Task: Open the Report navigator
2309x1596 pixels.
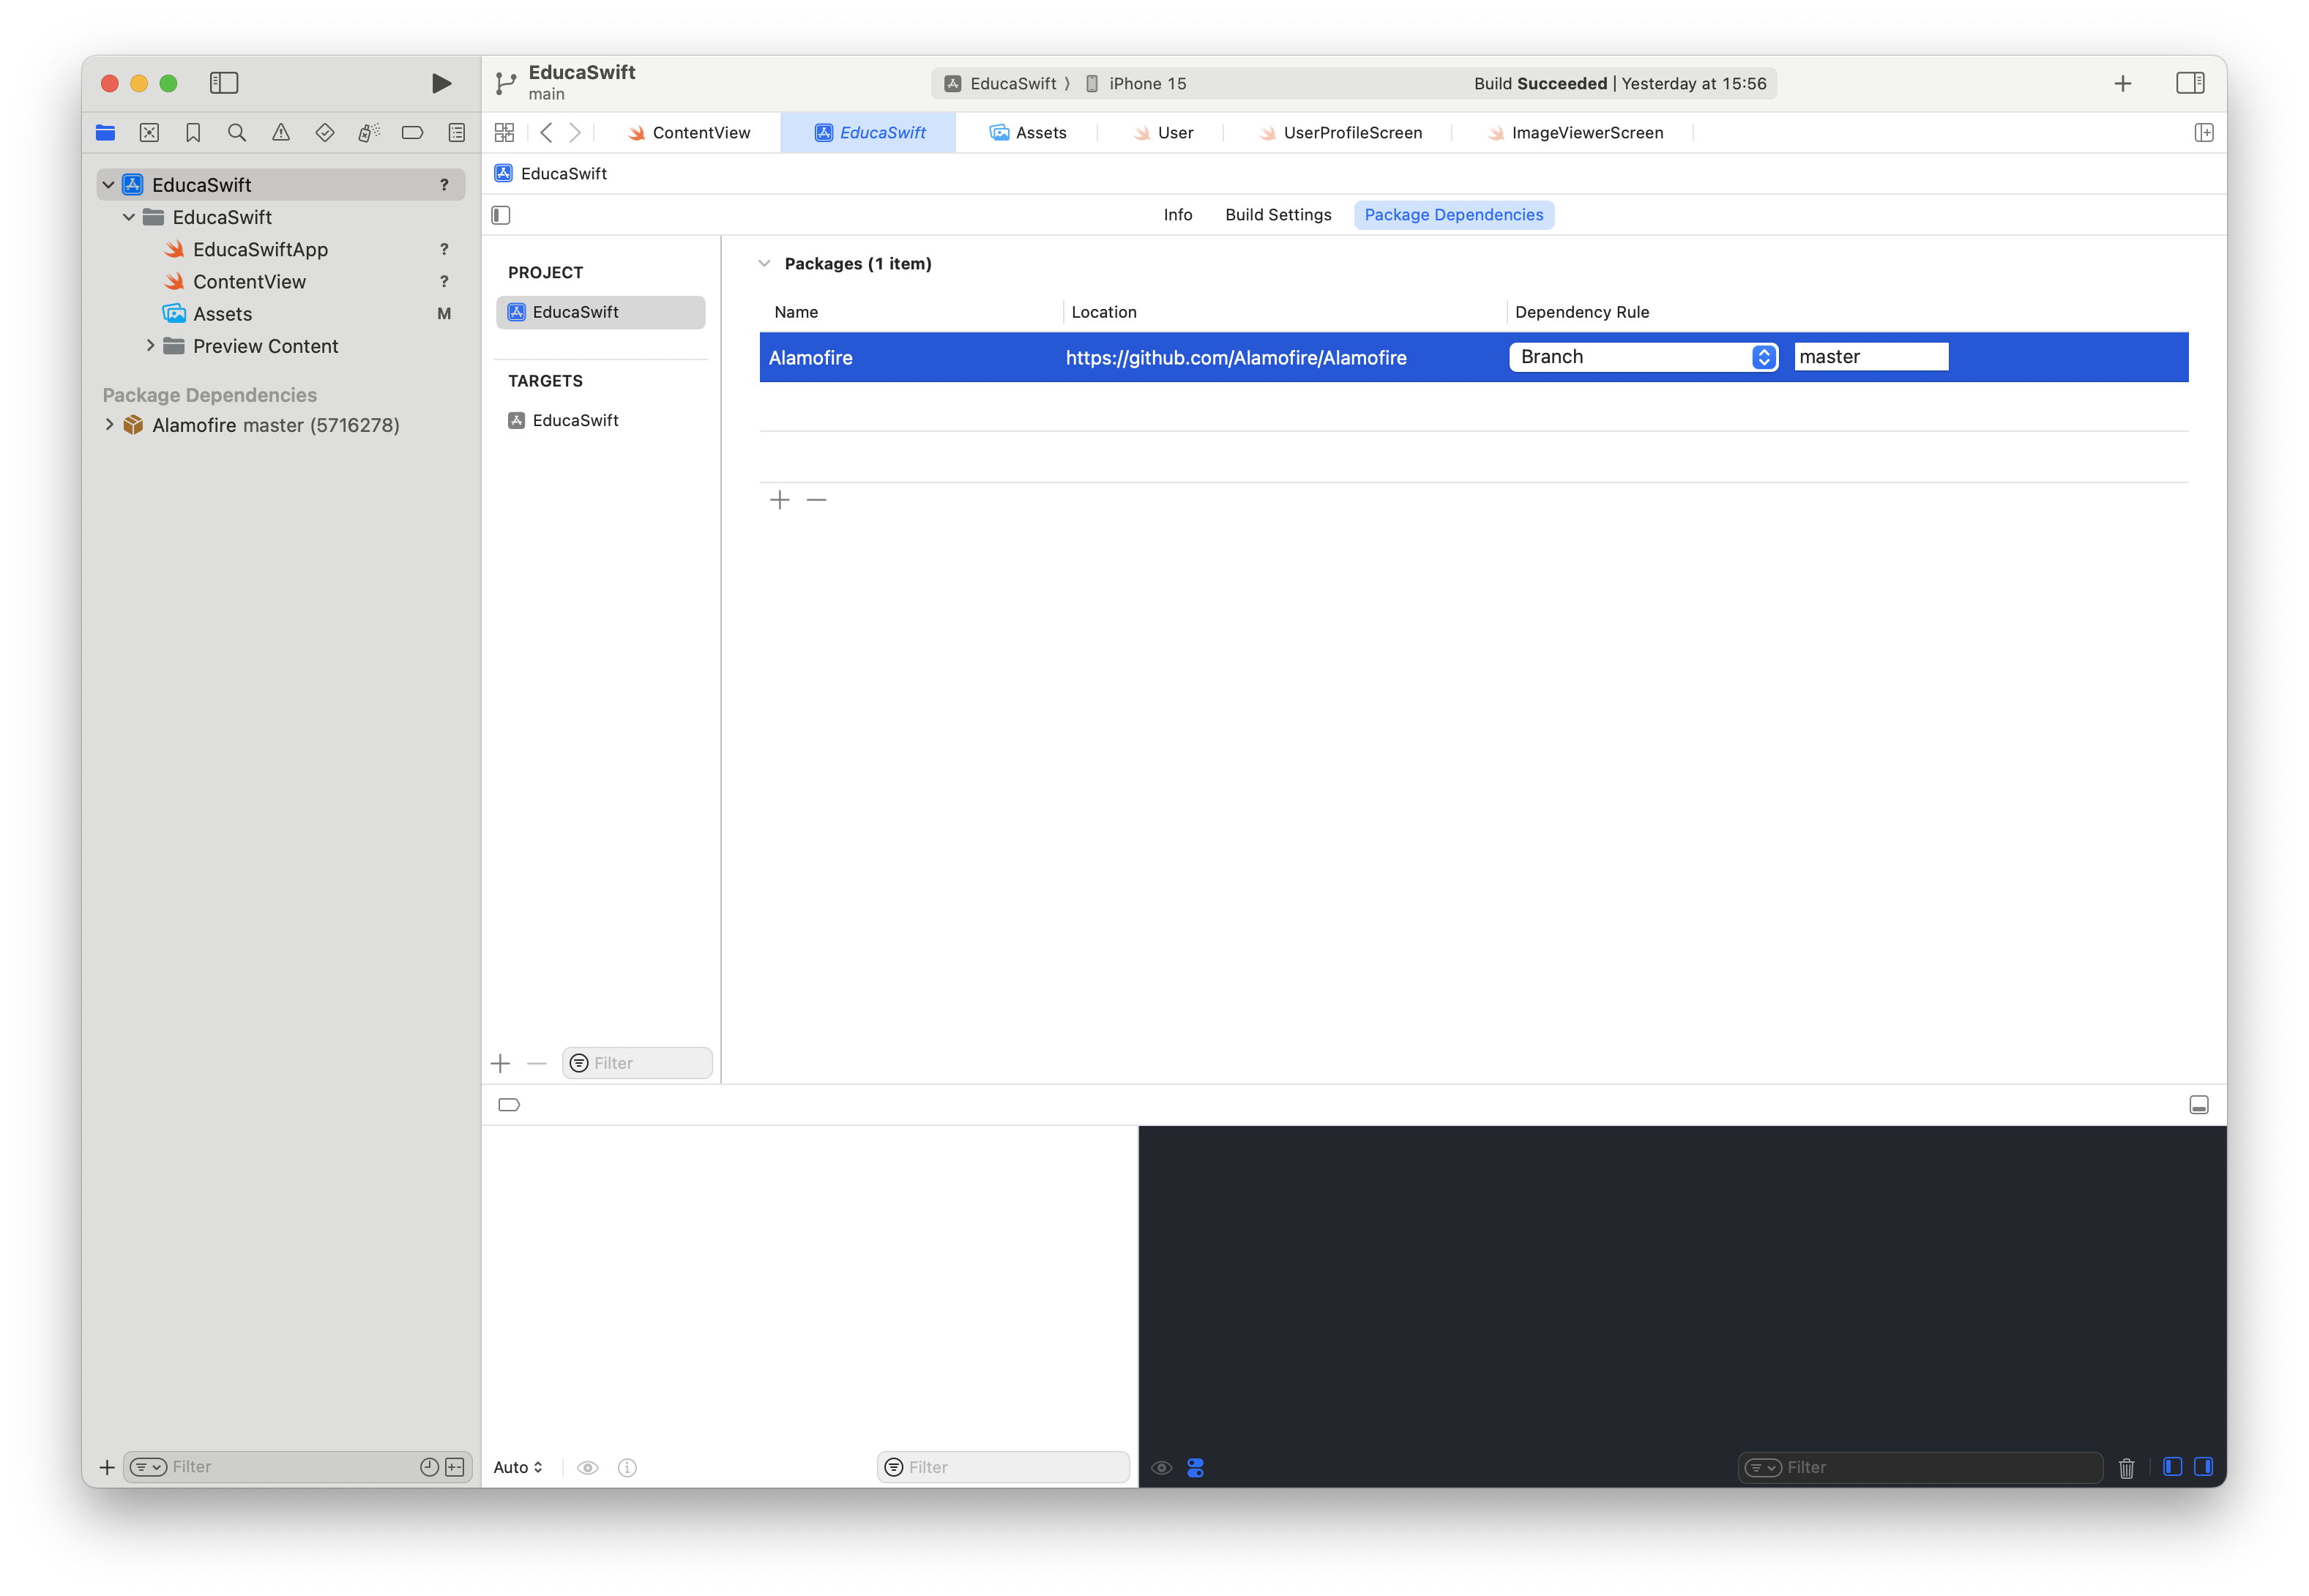Action: click(x=456, y=132)
